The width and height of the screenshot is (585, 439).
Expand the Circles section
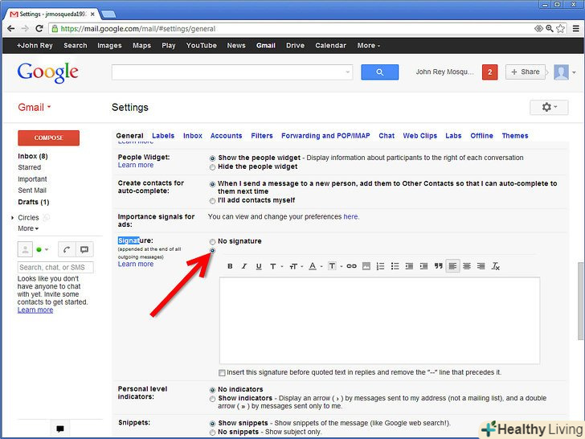[x=12, y=218]
